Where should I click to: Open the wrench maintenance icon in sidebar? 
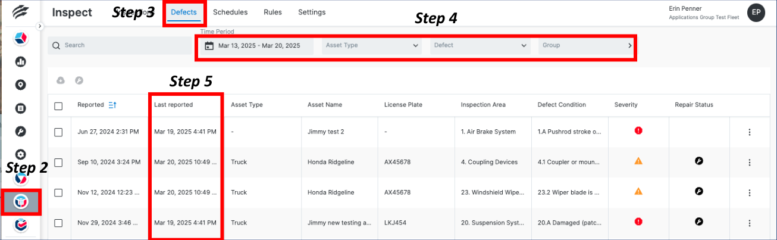[x=21, y=131]
